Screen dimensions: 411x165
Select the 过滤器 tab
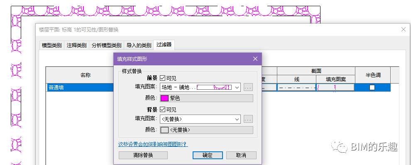coord(164,45)
